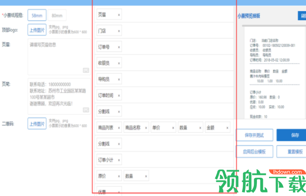Select the 订单时间 field tag
The height and width of the screenshot is (196, 306).
pos(109,95)
